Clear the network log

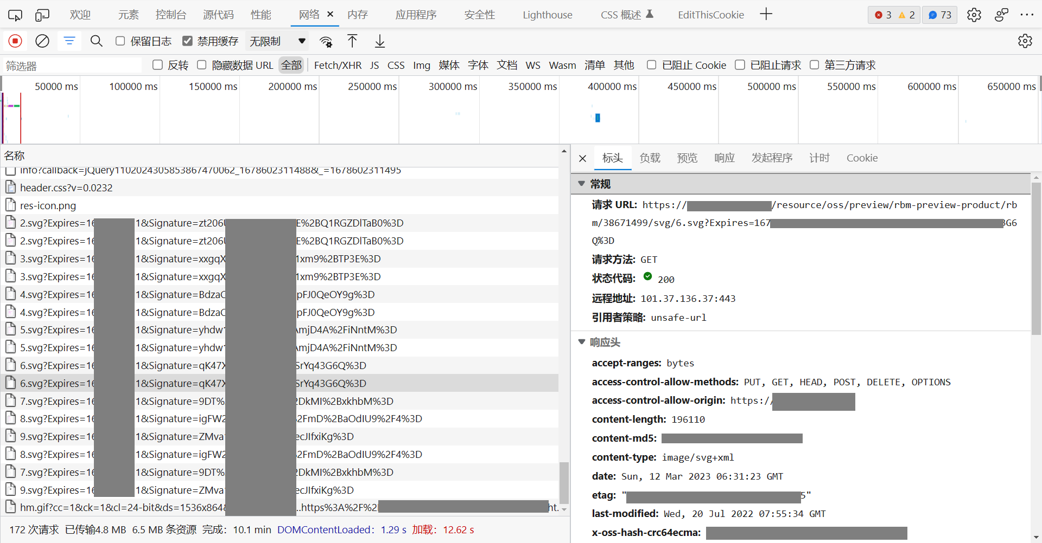(x=42, y=41)
